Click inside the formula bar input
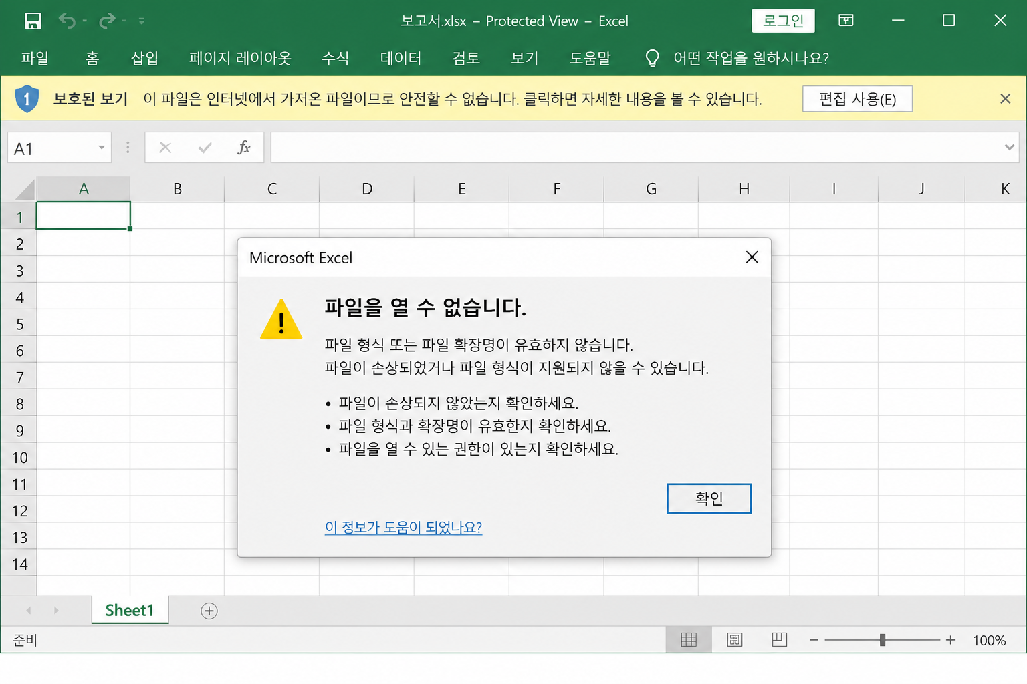1027x684 pixels. click(635, 147)
